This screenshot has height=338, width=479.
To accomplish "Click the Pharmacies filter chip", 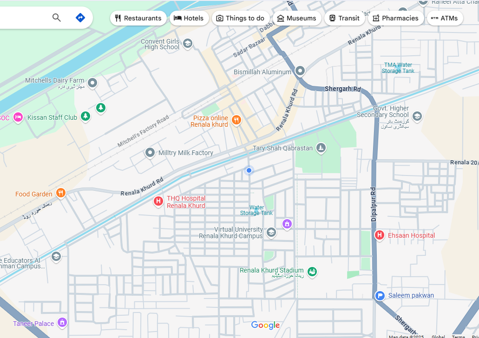I will pos(395,18).
